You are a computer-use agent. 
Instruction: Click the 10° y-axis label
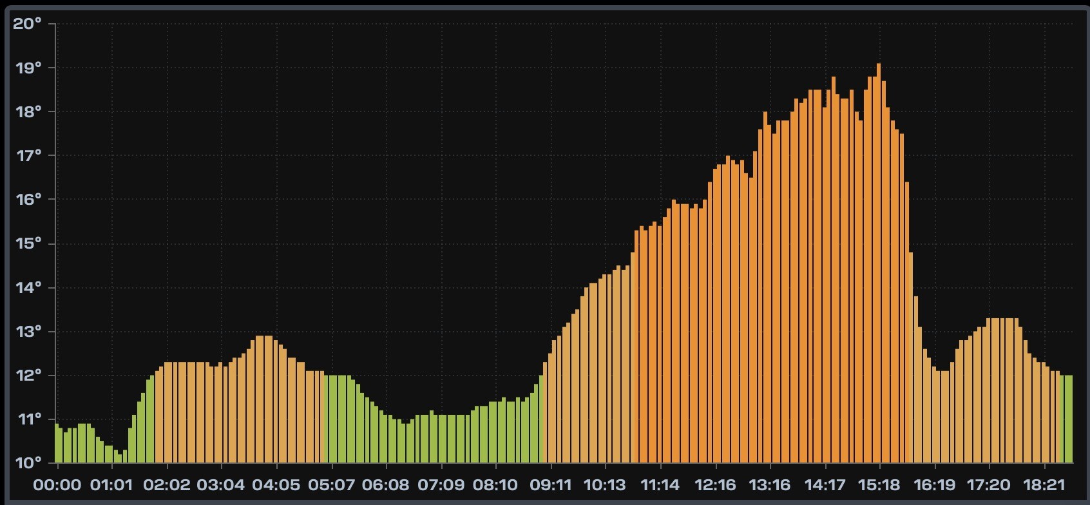28,463
